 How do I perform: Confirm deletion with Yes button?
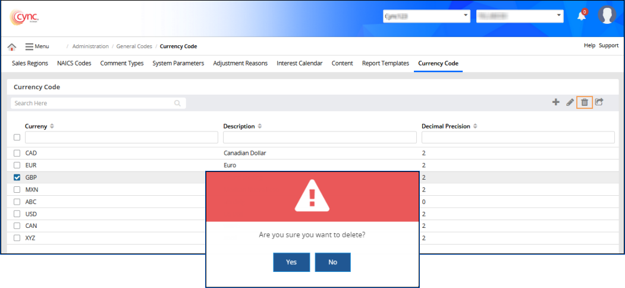click(291, 262)
